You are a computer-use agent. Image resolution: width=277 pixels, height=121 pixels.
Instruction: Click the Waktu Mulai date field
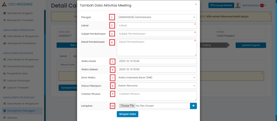coord(157,61)
